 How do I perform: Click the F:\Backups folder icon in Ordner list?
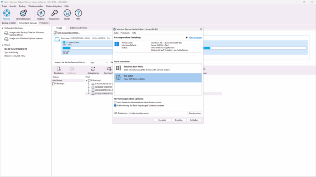(53, 84)
